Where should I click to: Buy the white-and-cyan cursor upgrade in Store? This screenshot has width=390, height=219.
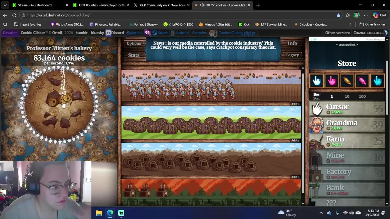pyautogui.click(x=317, y=81)
